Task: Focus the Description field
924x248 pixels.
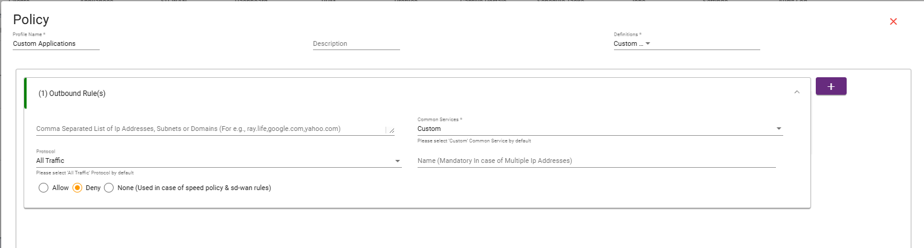Action: coord(357,43)
